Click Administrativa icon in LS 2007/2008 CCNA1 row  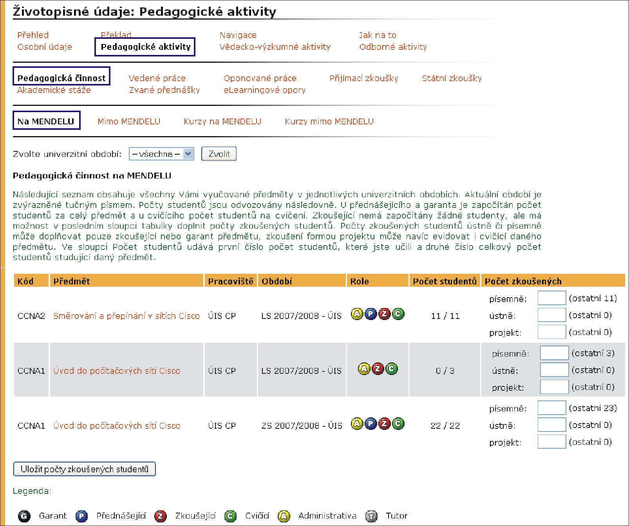click(x=364, y=369)
